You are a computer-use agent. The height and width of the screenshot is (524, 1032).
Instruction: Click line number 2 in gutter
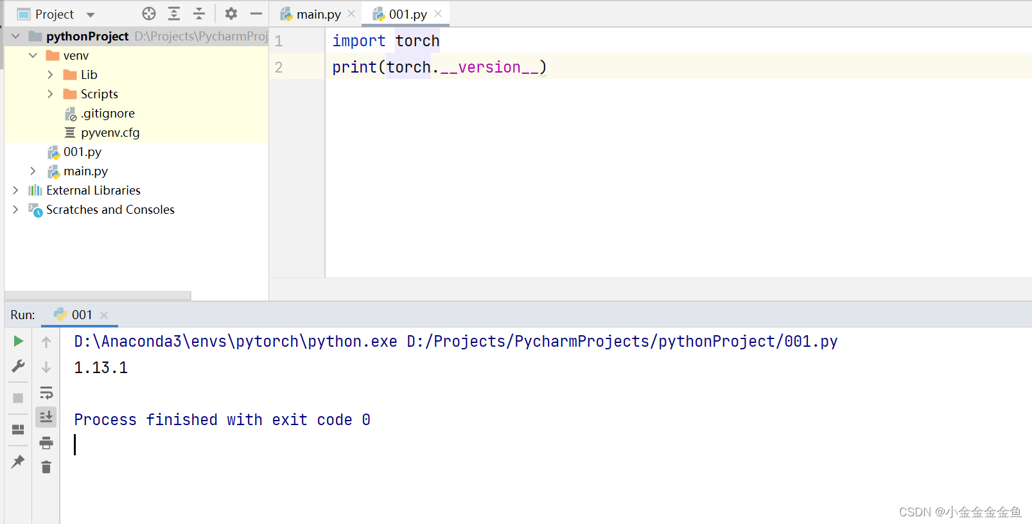279,67
